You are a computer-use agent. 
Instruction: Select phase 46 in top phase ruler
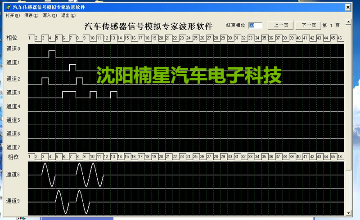(x=340, y=38)
